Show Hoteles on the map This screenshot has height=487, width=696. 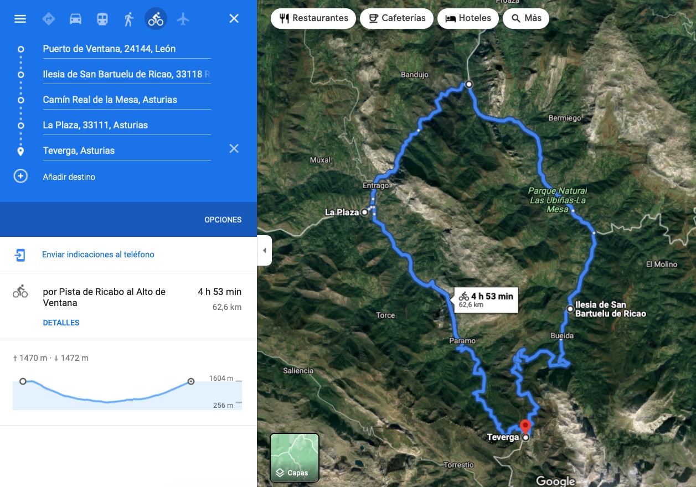[x=468, y=18]
